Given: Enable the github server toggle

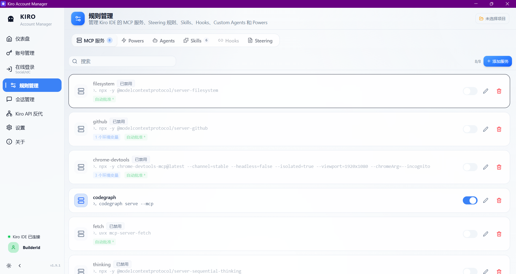Looking at the screenshot, I should [470, 129].
